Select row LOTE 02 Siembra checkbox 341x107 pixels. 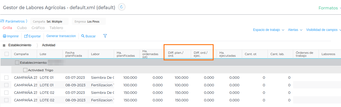6,93
